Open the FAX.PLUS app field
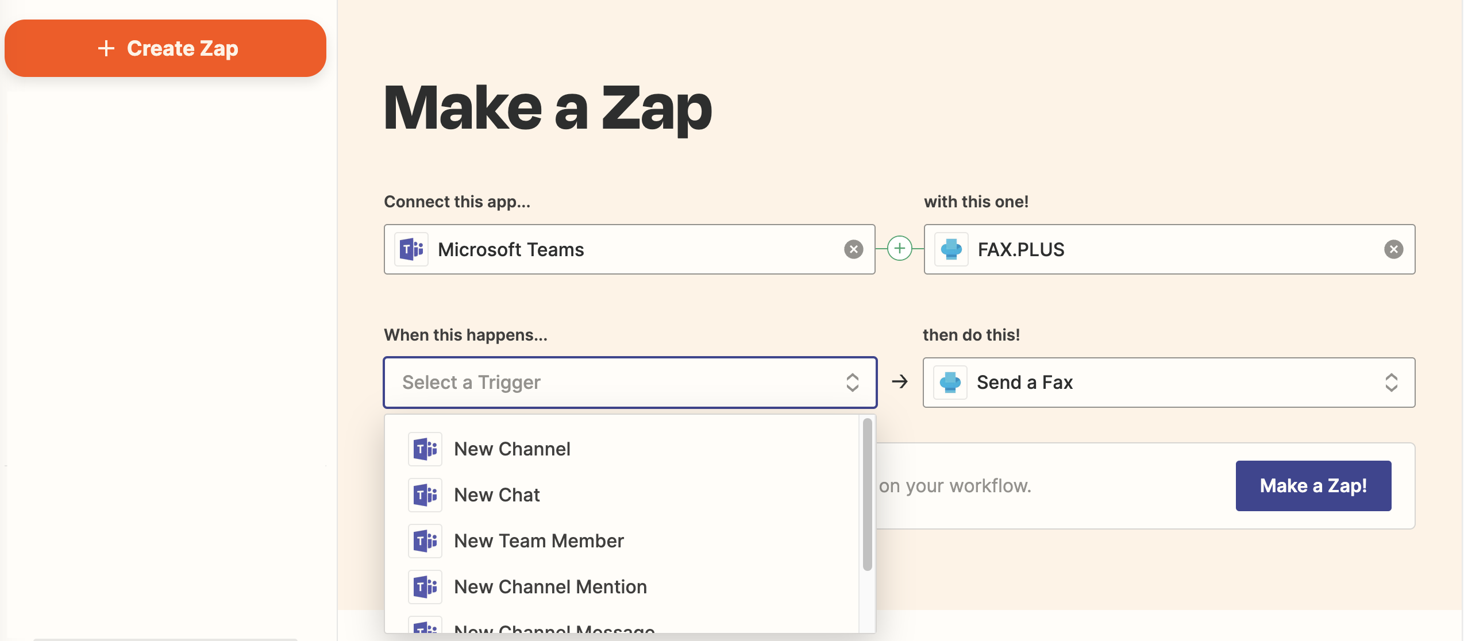 [1169, 249]
